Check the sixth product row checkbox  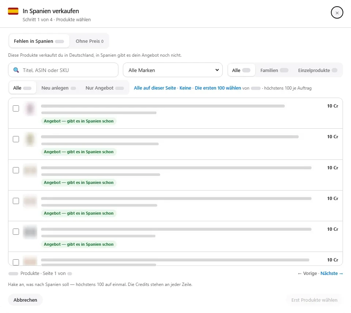(x=16, y=262)
